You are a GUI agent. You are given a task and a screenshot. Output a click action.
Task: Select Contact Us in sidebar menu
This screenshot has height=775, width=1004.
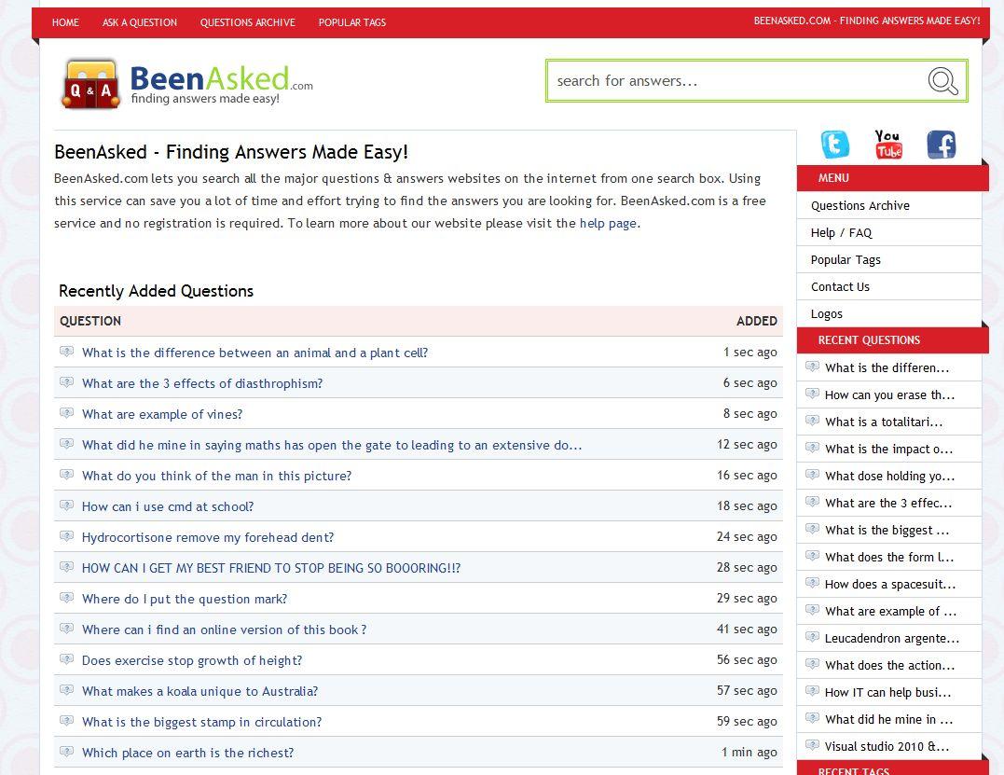840,287
